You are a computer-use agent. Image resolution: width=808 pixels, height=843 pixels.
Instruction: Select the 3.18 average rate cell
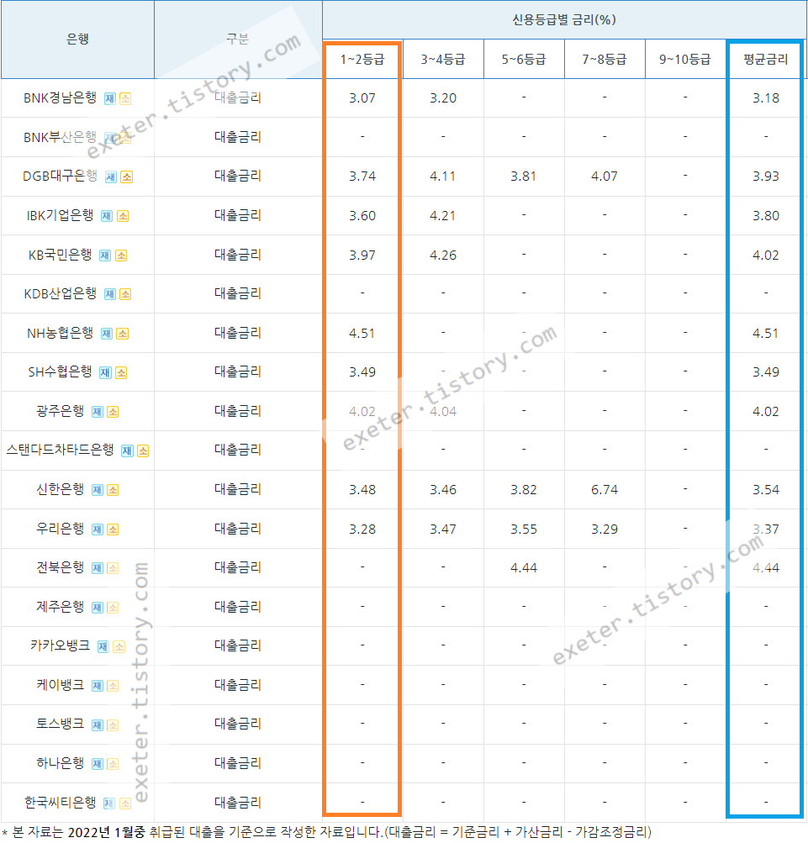click(766, 98)
